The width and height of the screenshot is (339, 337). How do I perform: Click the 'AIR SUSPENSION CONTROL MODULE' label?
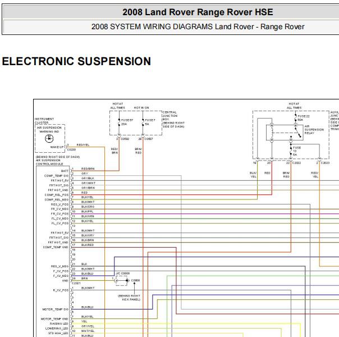tap(49, 162)
